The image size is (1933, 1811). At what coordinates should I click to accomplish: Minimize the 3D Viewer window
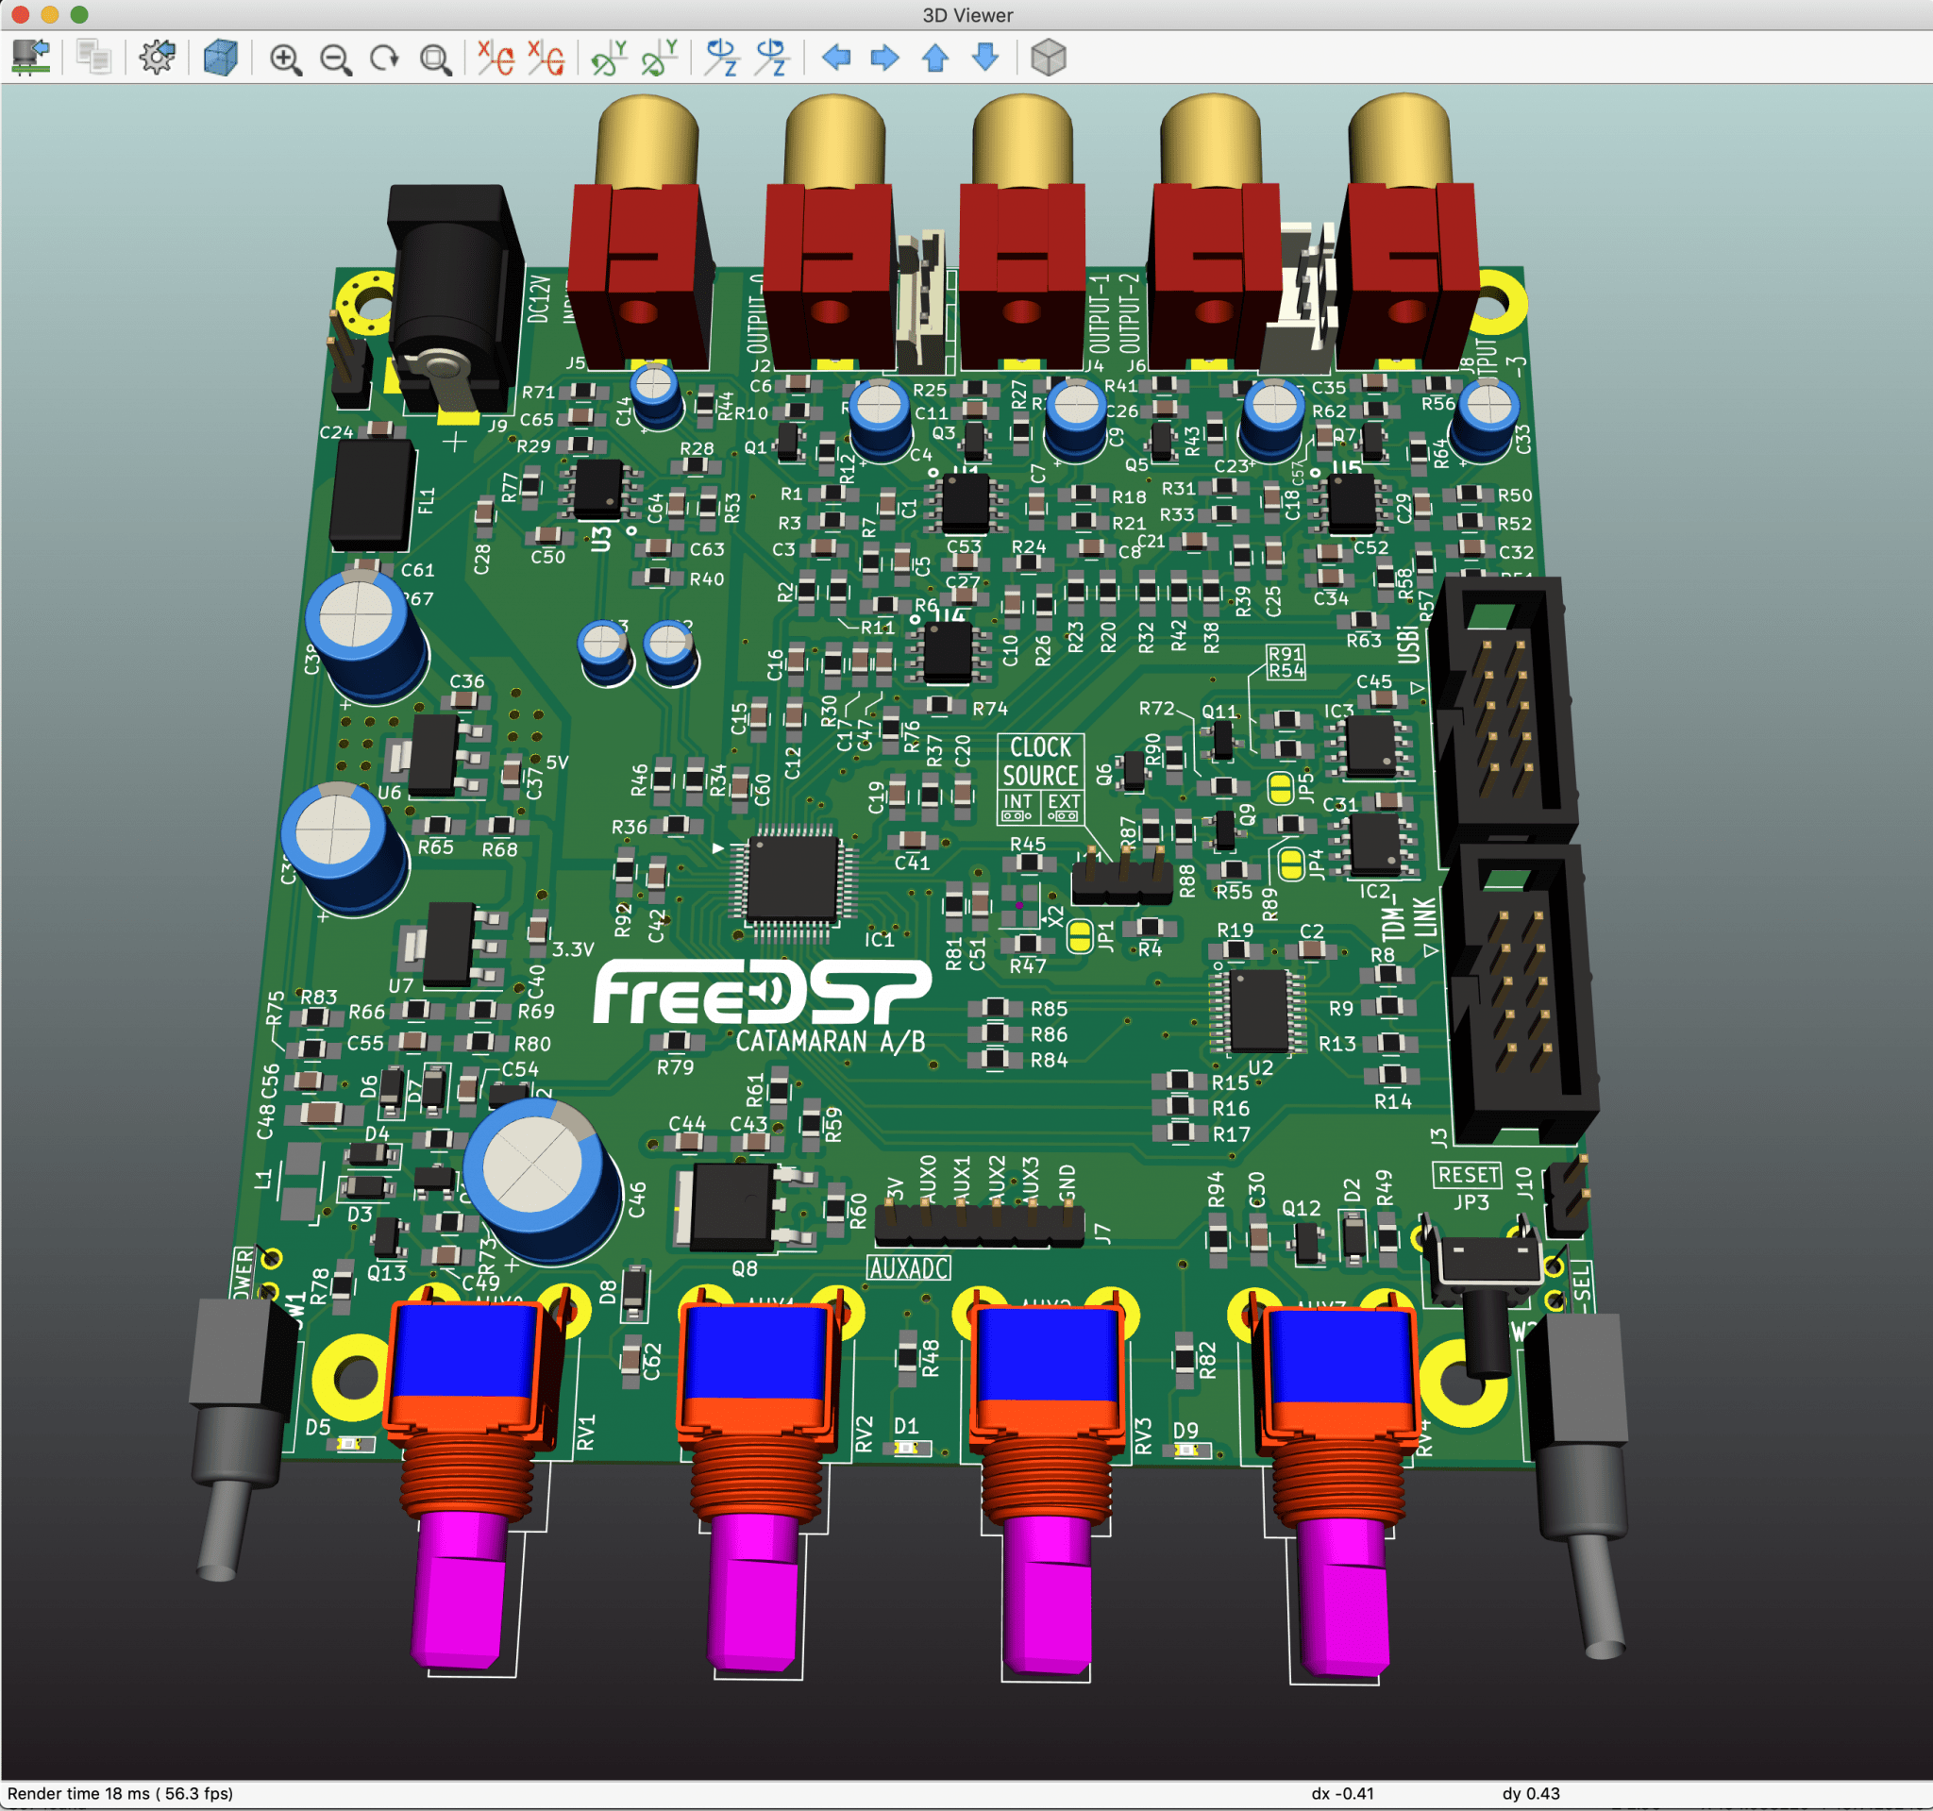click(51, 14)
